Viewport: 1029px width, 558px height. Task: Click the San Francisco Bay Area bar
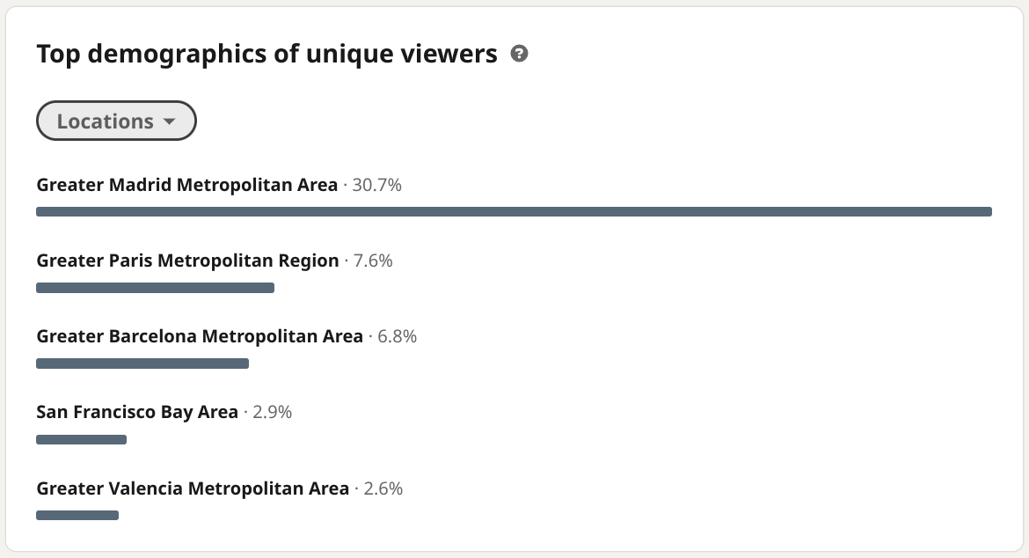click(x=82, y=440)
